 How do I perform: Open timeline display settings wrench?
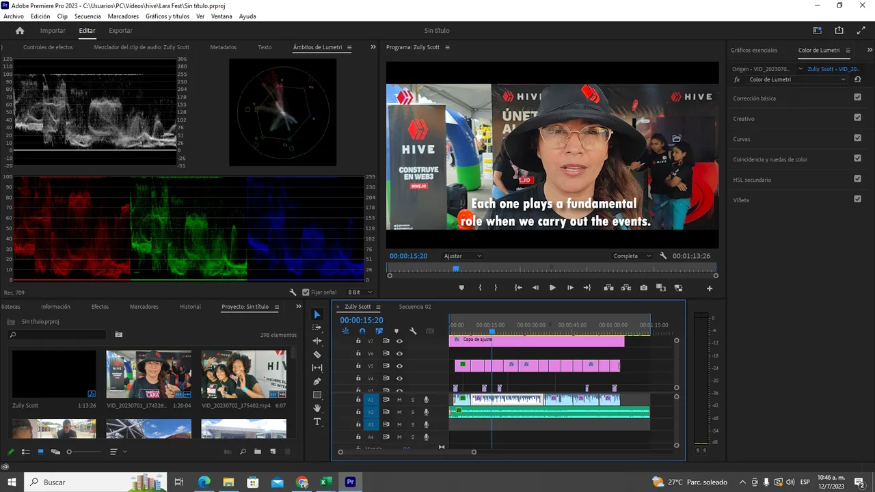pyautogui.click(x=413, y=331)
